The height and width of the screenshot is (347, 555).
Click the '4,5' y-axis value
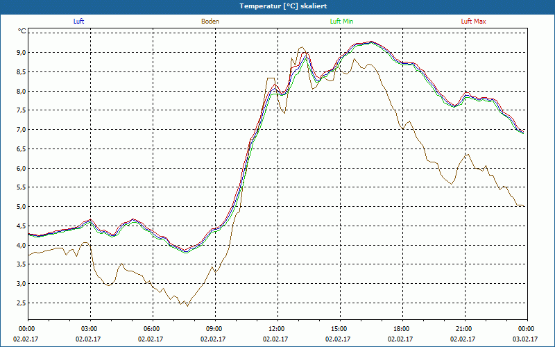[22, 226]
